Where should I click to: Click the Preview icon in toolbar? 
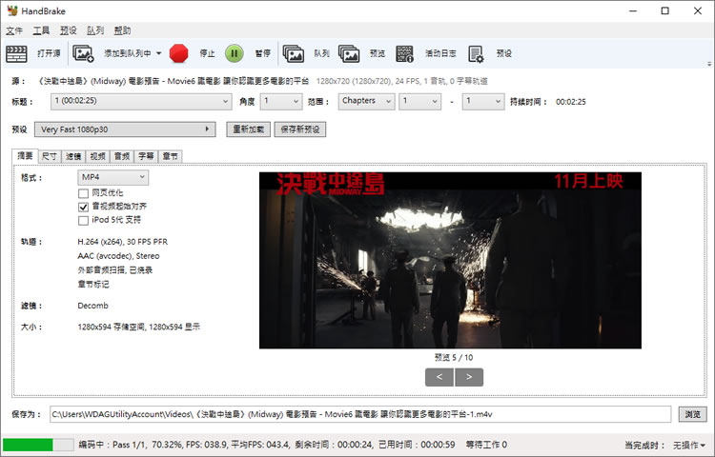349,53
